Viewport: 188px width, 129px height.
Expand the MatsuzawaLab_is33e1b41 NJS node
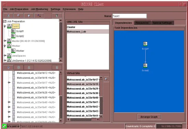(9, 107)
